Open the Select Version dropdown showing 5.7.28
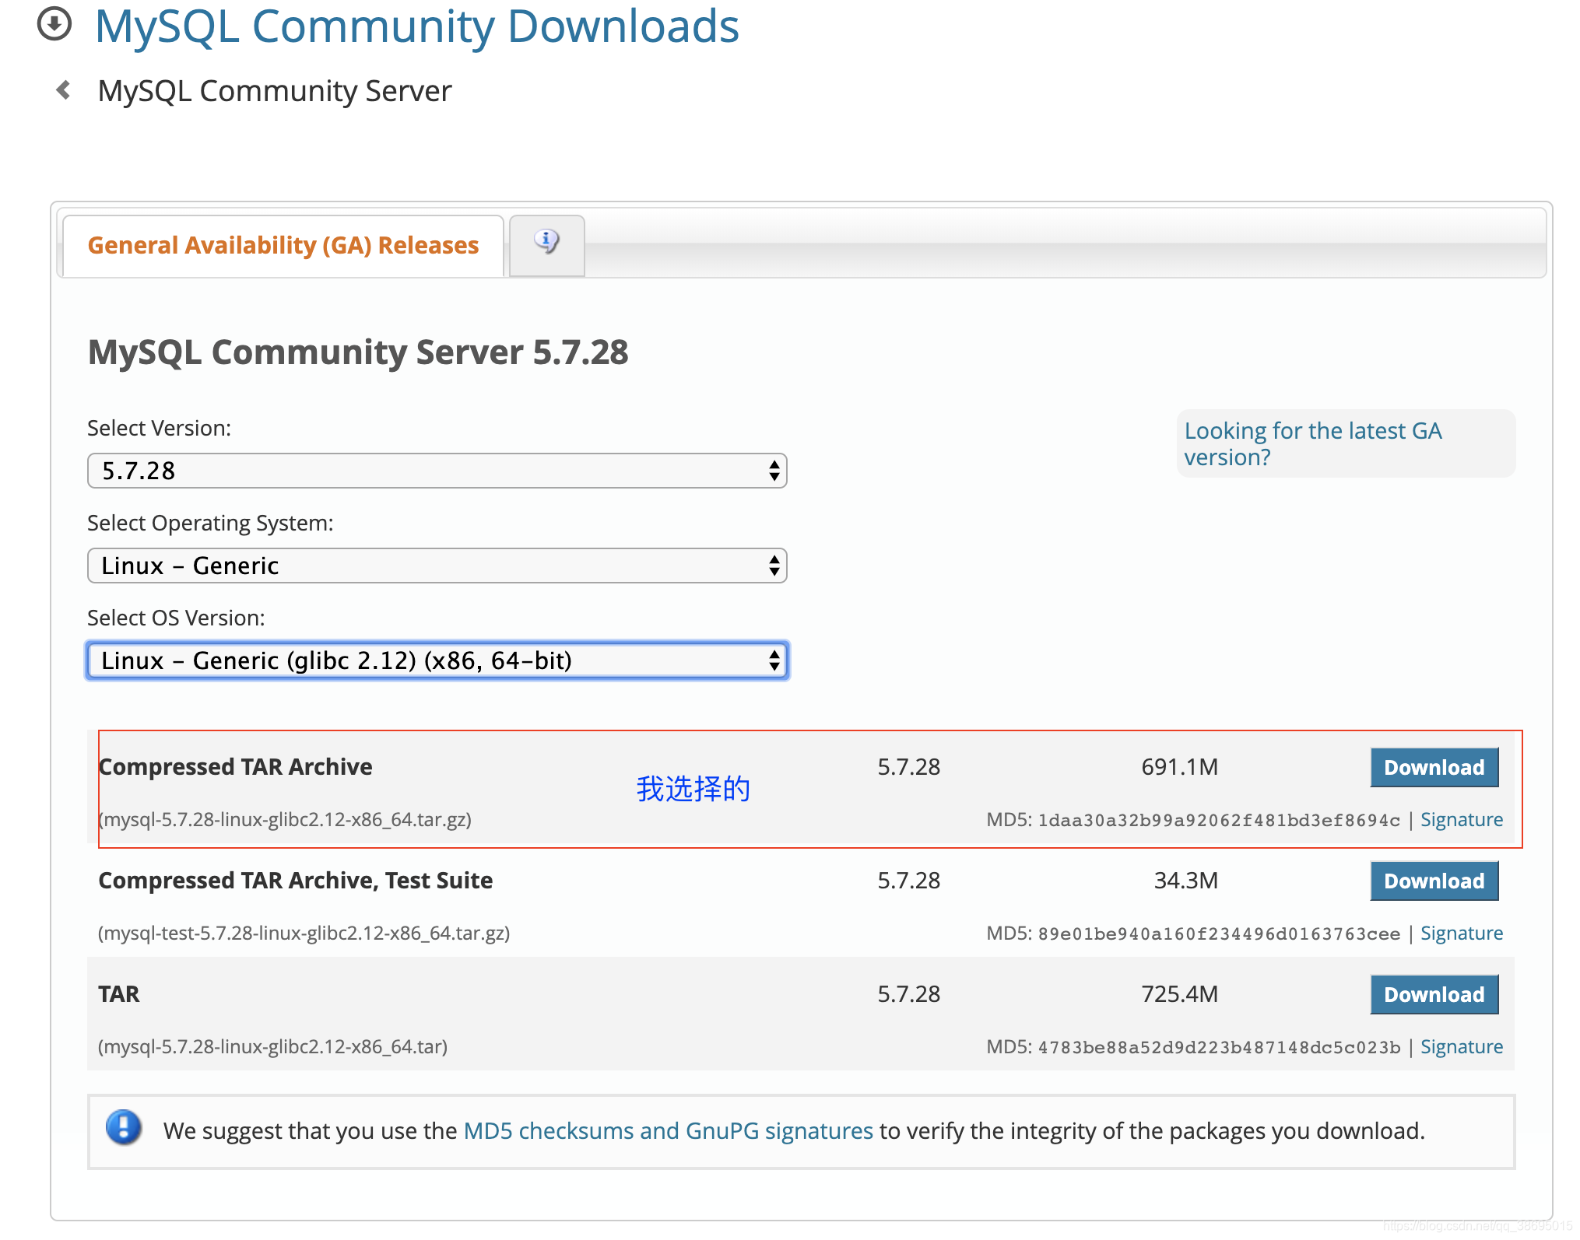This screenshot has width=1580, height=1240. tap(437, 471)
